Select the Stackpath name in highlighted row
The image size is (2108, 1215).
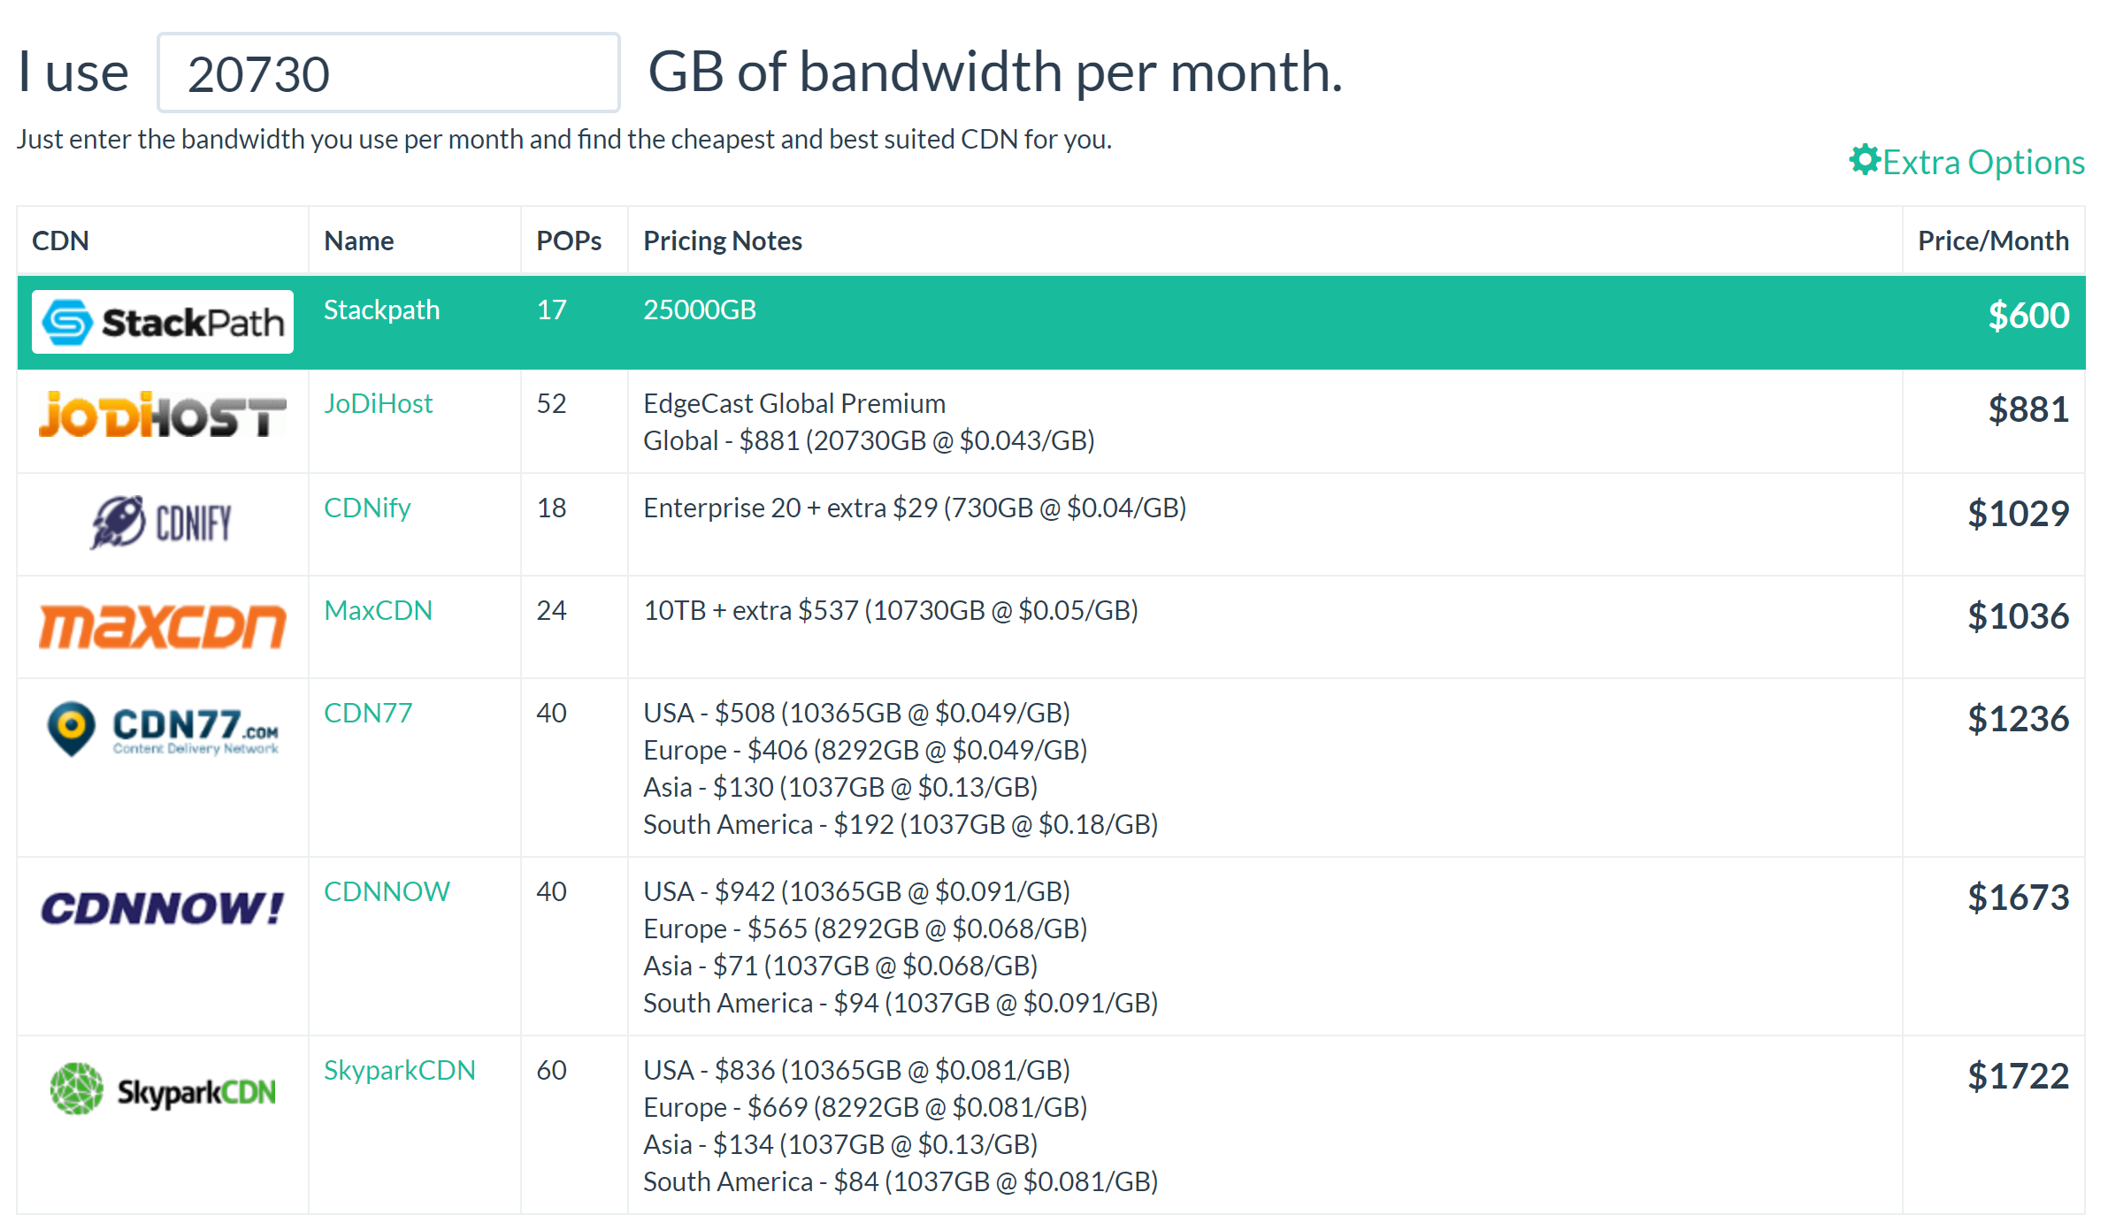pyautogui.click(x=381, y=310)
